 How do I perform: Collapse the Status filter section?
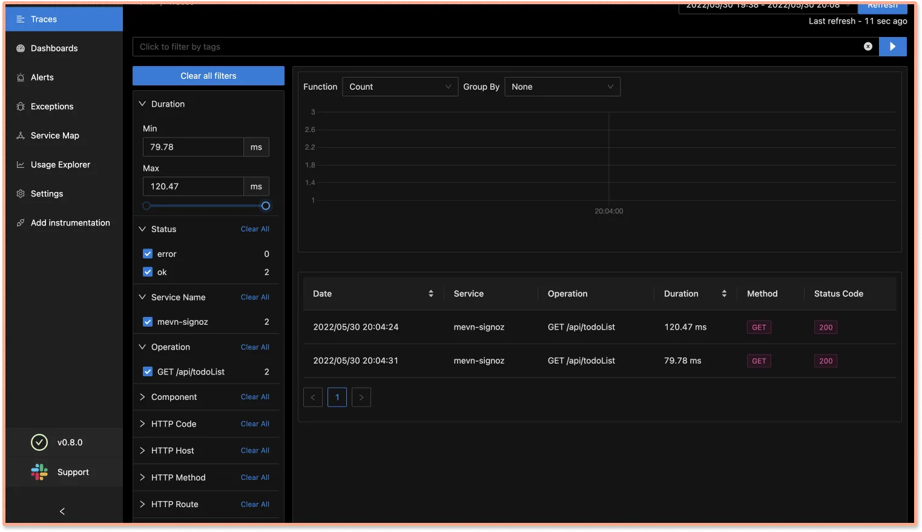(x=143, y=229)
